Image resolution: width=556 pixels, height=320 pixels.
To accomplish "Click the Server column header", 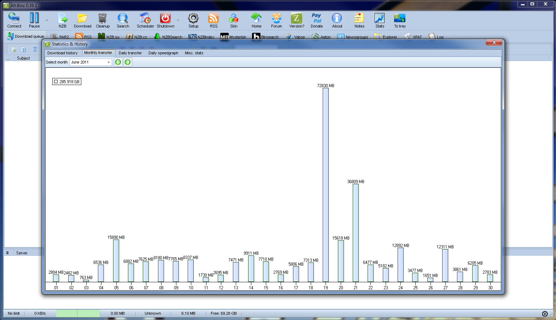I will tap(22, 253).
